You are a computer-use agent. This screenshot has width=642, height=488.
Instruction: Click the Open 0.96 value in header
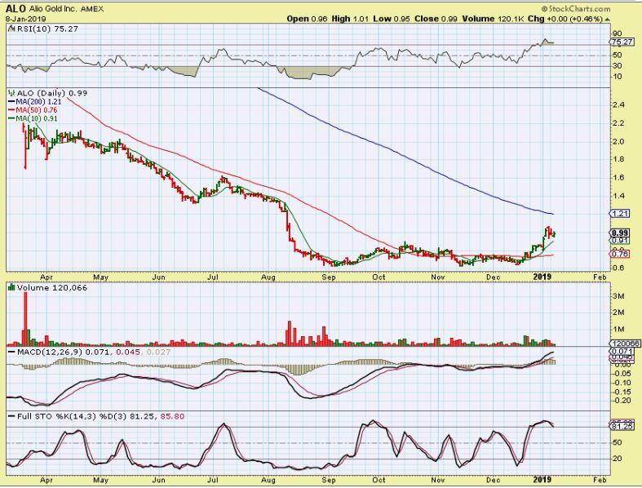point(307,19)
